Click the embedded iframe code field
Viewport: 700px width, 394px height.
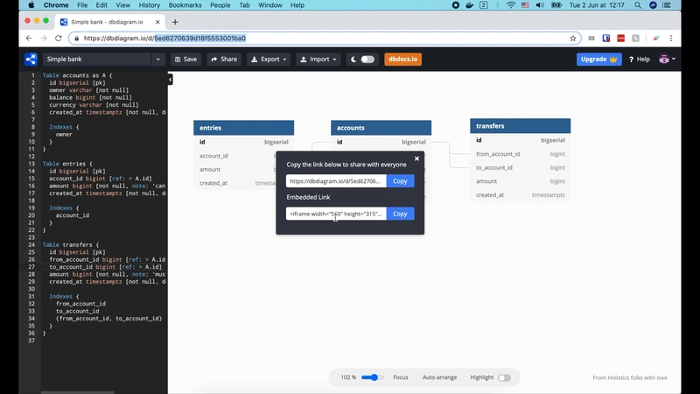pos(336,214)
